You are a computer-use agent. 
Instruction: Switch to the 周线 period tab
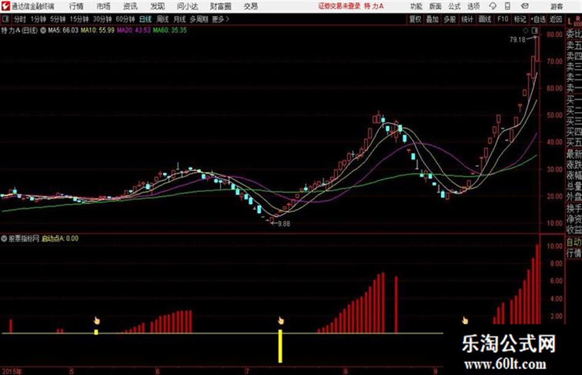163,19
